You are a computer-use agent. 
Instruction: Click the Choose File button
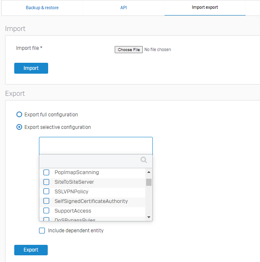[129, 50]
